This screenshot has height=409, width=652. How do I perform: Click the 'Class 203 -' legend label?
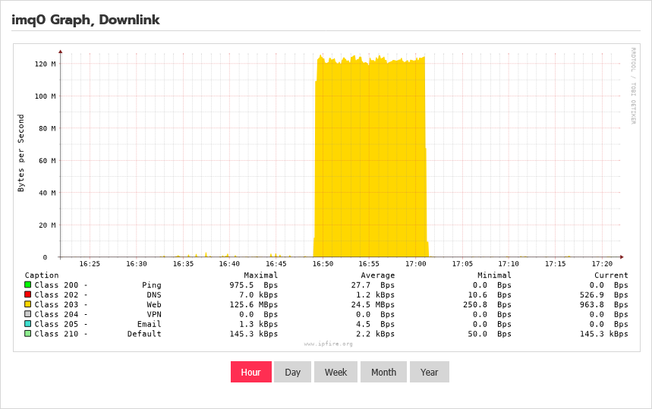61,305
